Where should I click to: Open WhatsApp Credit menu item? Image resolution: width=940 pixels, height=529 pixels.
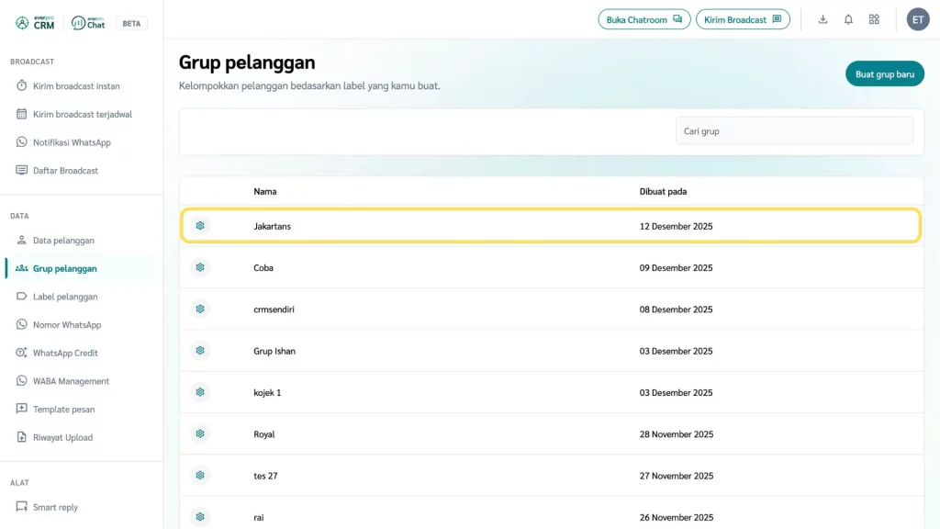[x=64, y=353]
